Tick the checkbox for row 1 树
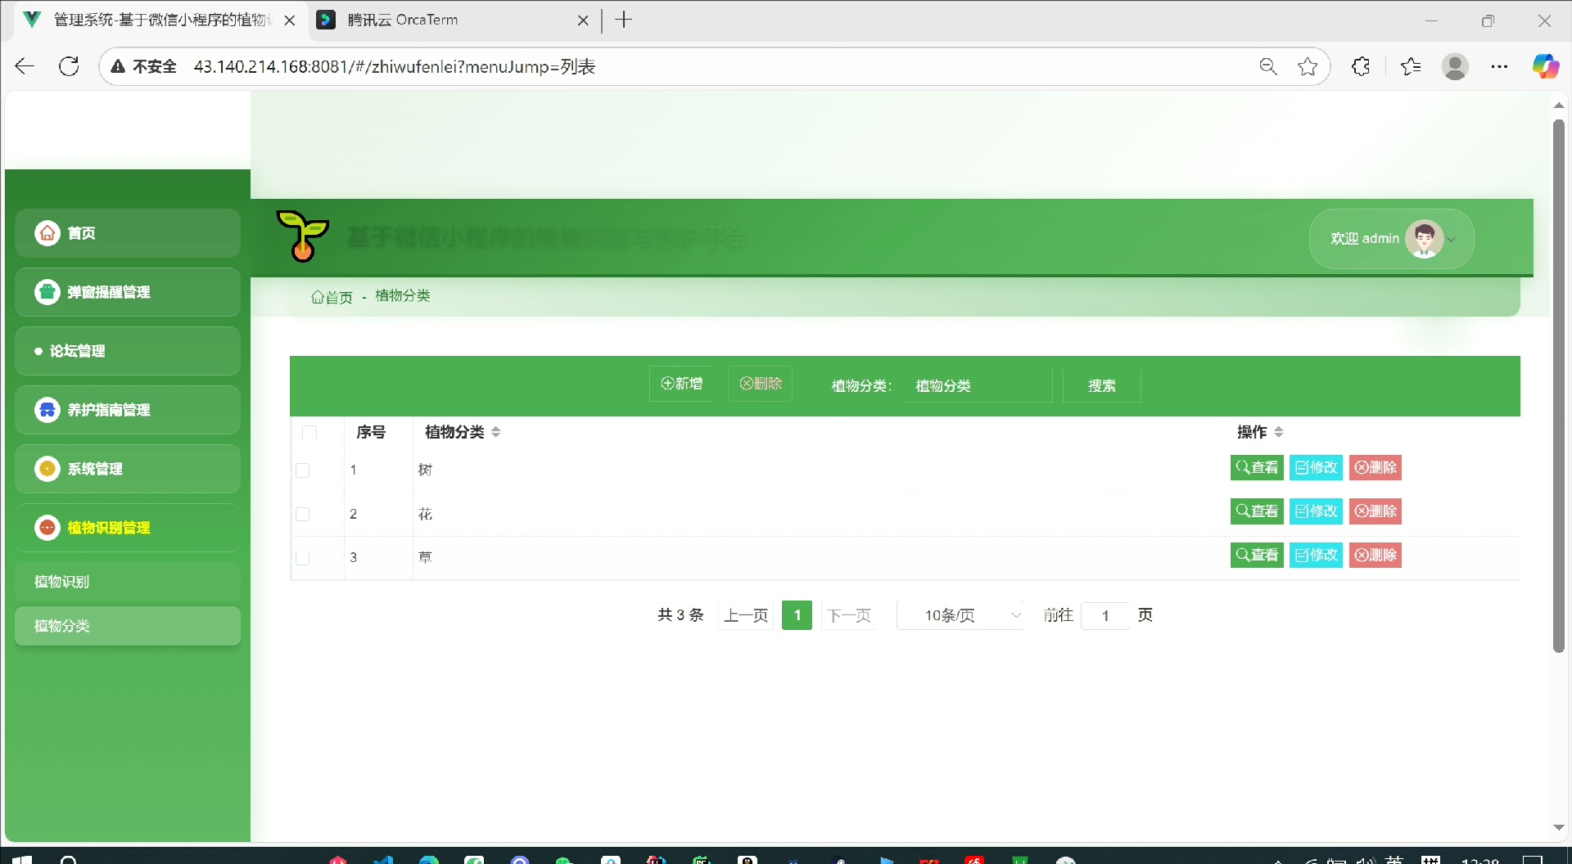This screenshot has width=1572, height=864. (303, 470)
